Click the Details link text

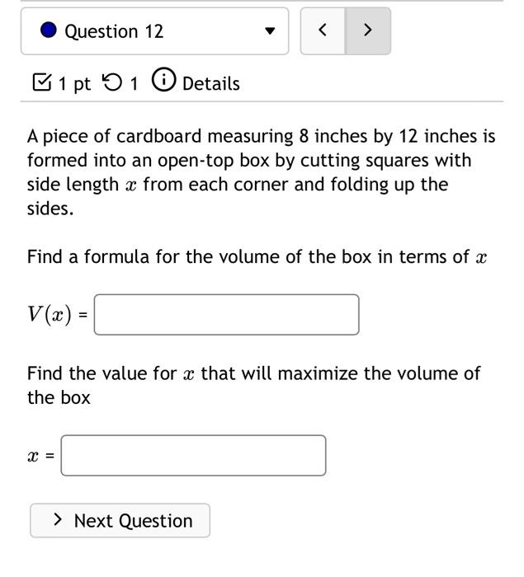[x=211, y=83]
